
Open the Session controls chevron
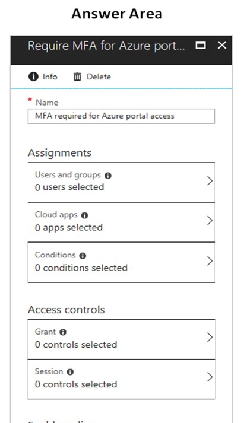210,377
